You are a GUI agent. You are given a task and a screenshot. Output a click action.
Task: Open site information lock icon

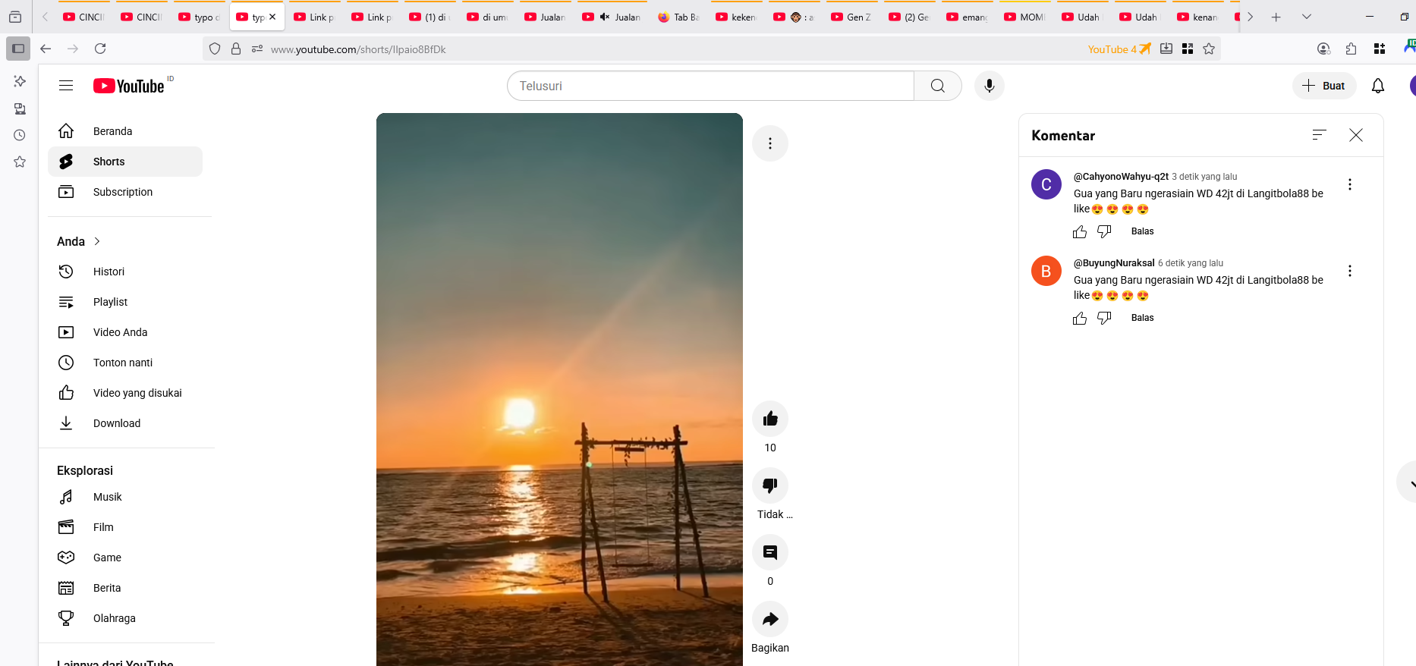click(236, 49)
